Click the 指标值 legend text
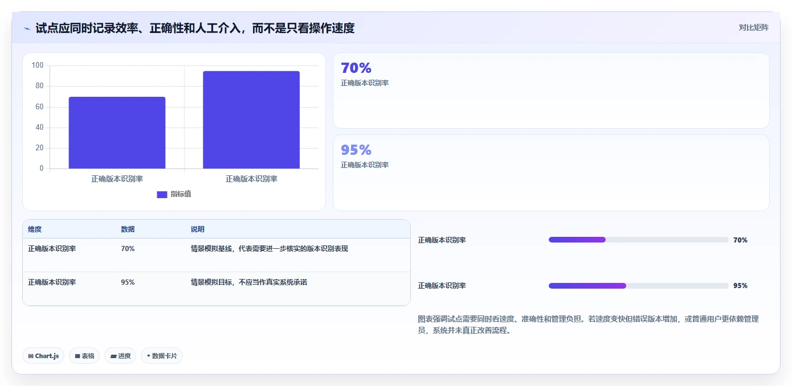Viewport: 792px width, 386px height. 181,194
